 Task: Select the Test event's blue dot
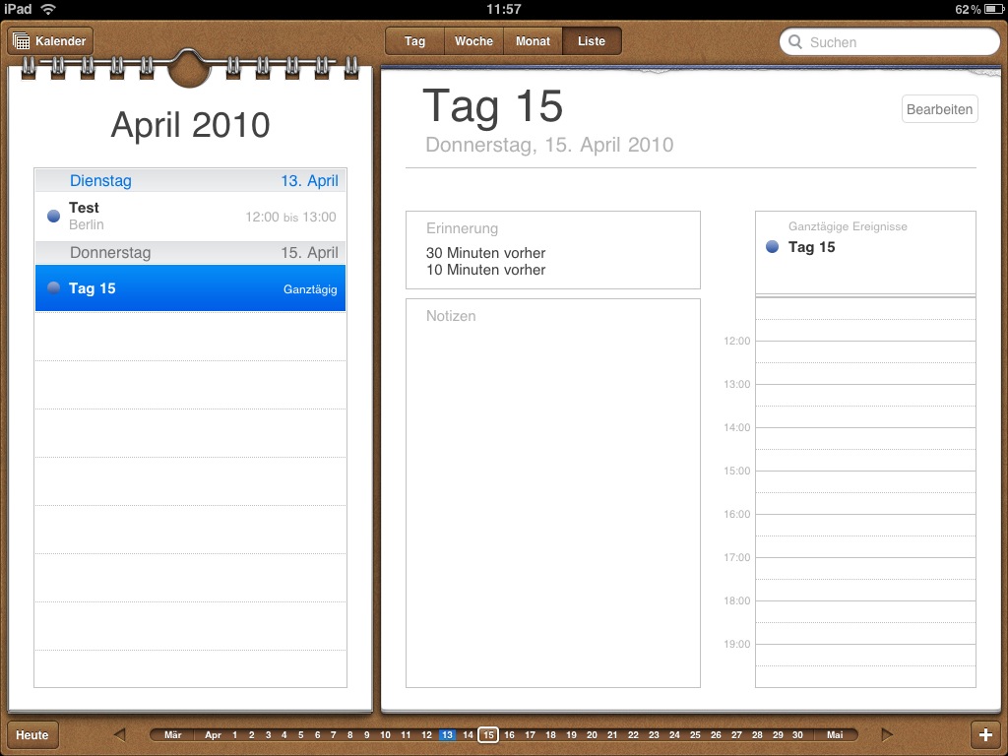point(53,216)
